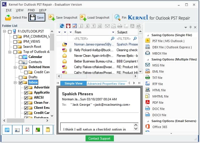Open the HELP menu
200x143 pixels.
(x=42, y=10)
